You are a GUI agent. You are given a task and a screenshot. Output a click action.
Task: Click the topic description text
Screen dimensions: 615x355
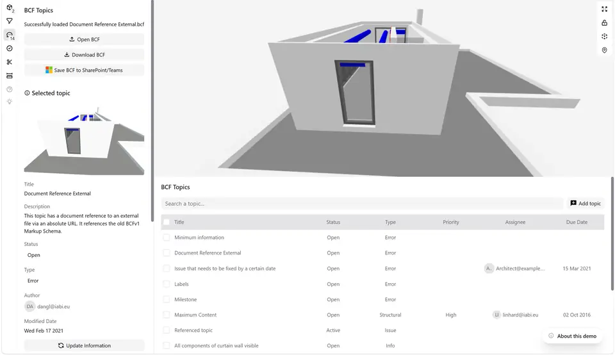[x=81, y=223]
